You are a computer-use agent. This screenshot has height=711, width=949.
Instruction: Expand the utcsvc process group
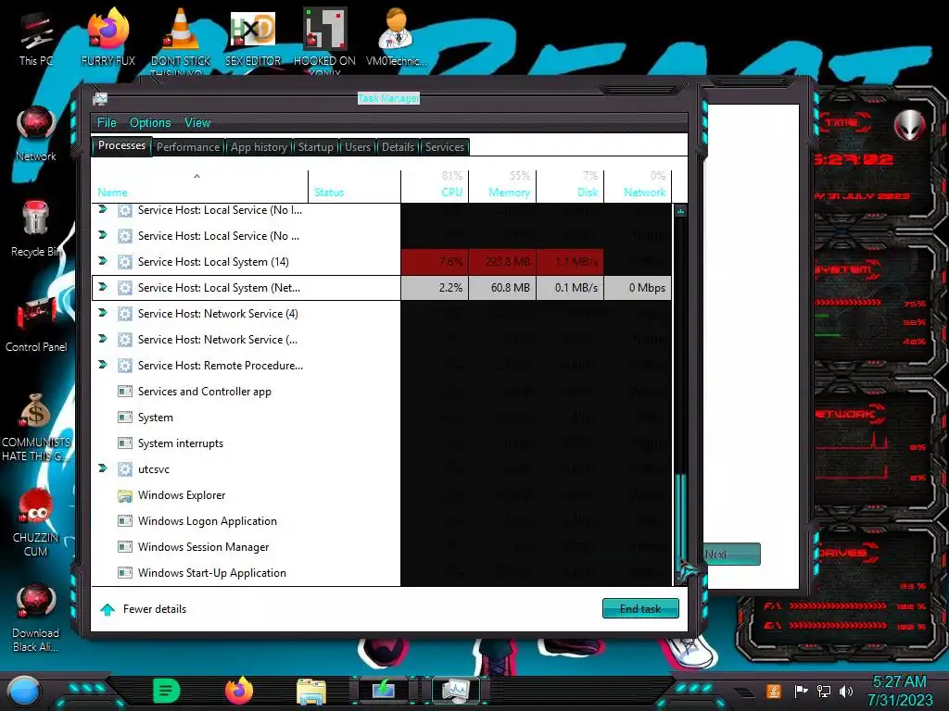[x=103, y=468]
